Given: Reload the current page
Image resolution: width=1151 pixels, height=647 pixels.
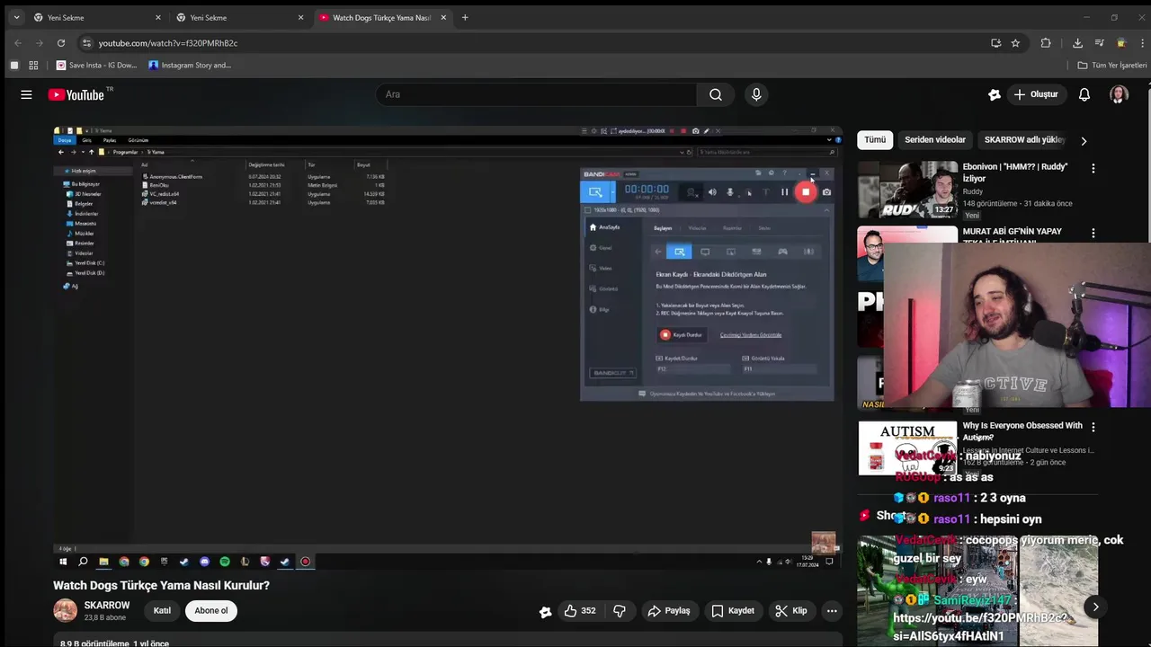Looking at the screenshot, I should coord(61,43).
